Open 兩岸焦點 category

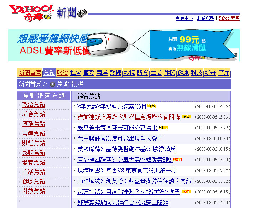point(33,134)
